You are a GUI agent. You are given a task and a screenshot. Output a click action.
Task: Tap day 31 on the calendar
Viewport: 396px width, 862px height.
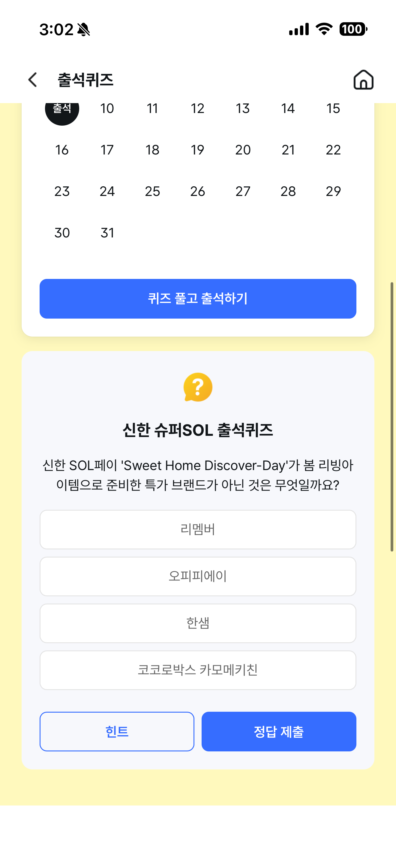click(x=107, y=233)
